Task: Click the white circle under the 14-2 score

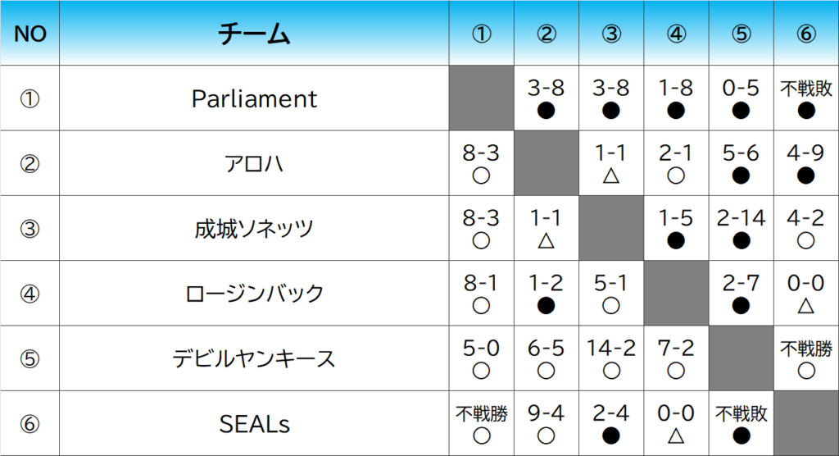Action: click(611, 371)
